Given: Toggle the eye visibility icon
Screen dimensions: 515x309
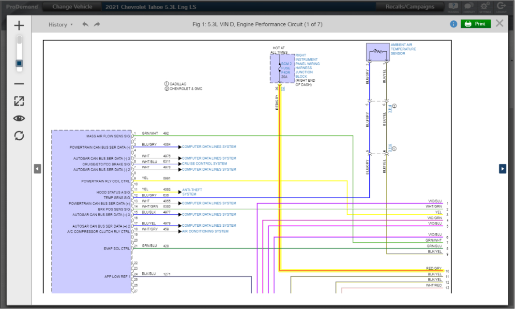Looking at the screenshot, I should pos(19,118).
